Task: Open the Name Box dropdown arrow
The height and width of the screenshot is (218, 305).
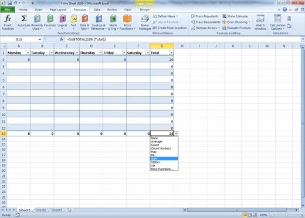Action: 40,39
